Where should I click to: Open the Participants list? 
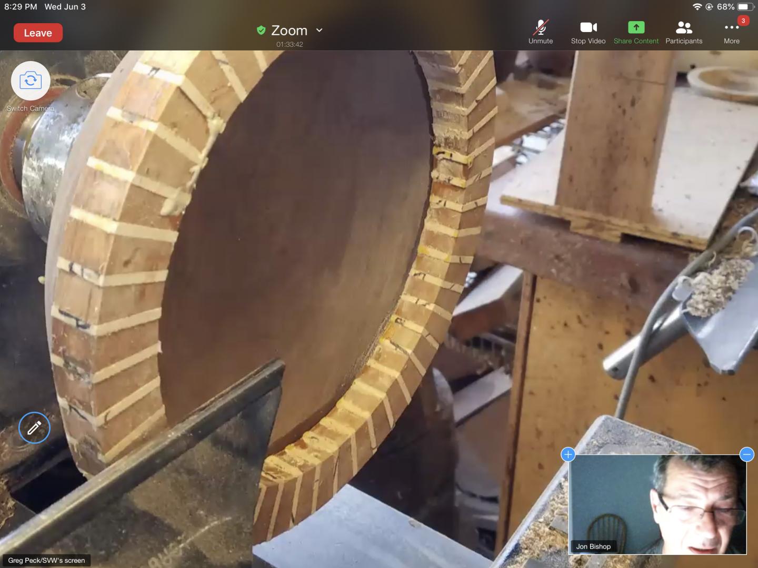tap(684, 32)
